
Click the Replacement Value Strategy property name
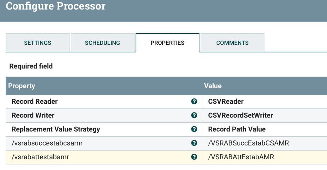pyautogui.click(x=56, y=129)
